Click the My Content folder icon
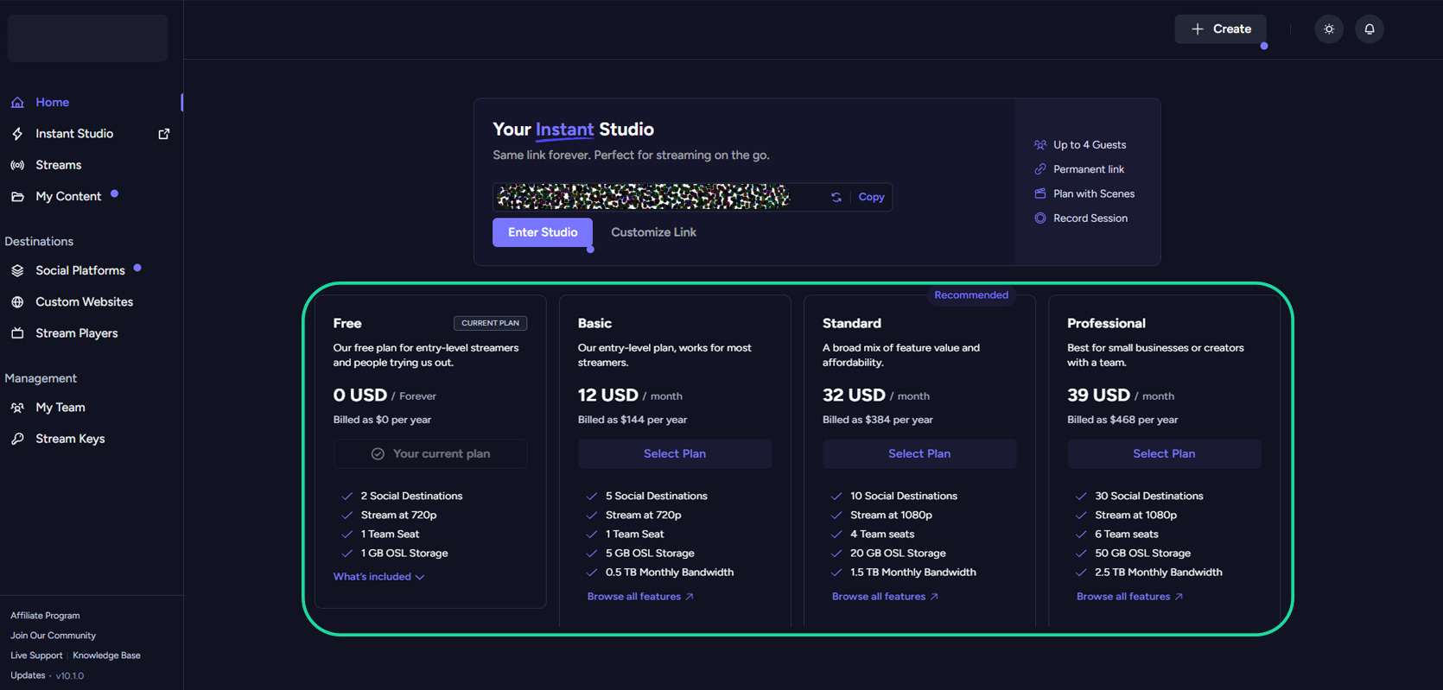 17,197
